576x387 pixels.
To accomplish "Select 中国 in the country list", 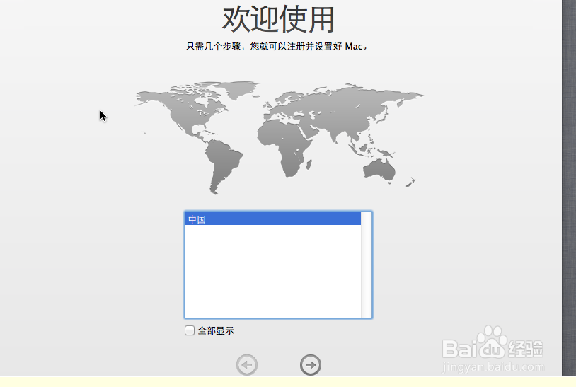I will 273,219.
